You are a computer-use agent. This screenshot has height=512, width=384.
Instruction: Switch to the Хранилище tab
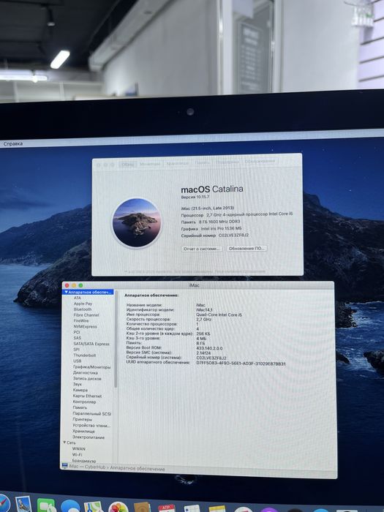(178, 163)
